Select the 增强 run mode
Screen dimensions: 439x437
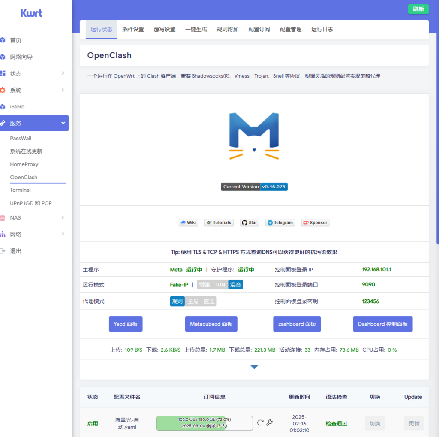click(x=204, y=285)
